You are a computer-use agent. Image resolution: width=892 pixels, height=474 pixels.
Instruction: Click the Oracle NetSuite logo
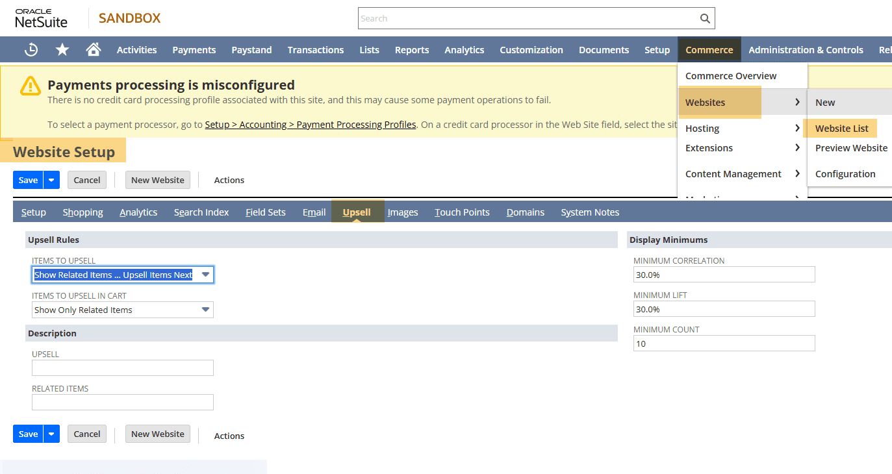pos(42,18)
